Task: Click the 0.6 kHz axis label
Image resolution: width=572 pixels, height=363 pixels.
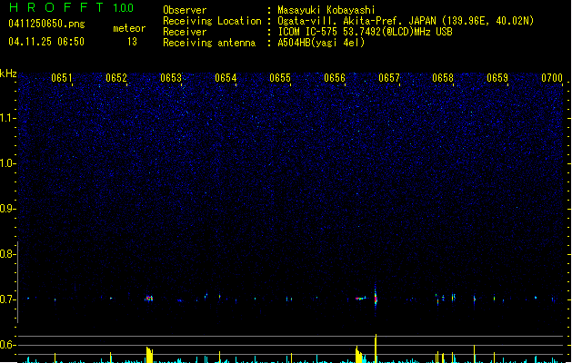Action: pos(7,345)
